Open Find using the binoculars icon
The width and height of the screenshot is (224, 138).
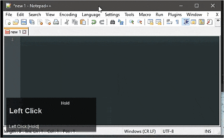click(x=112, y=22)
